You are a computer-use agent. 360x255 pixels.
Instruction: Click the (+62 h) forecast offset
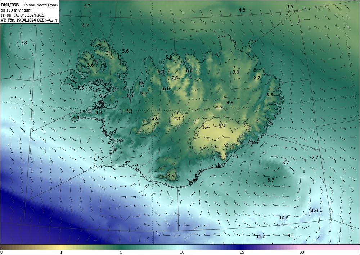coord(51,20)
